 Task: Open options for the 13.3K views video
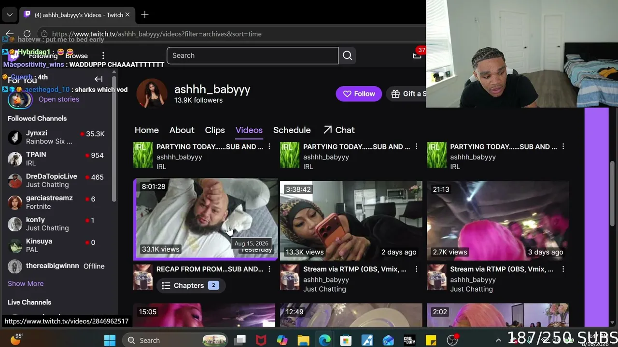(416, 269)
